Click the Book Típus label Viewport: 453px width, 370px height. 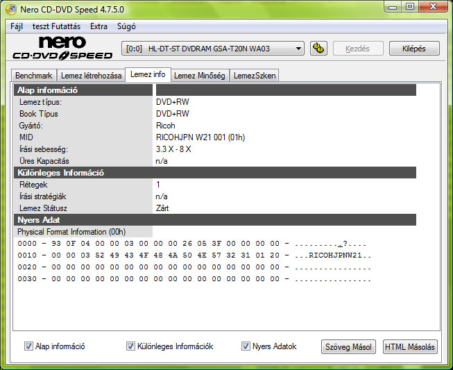pos(39,114)
